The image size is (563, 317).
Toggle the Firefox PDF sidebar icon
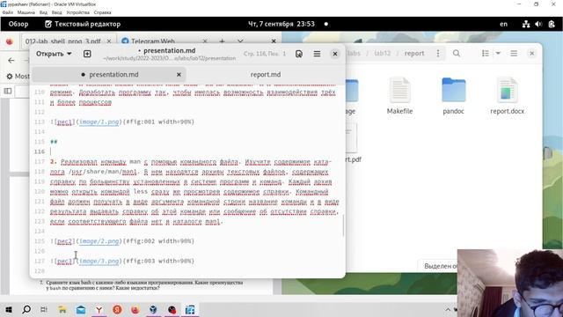tap(8, 91)
